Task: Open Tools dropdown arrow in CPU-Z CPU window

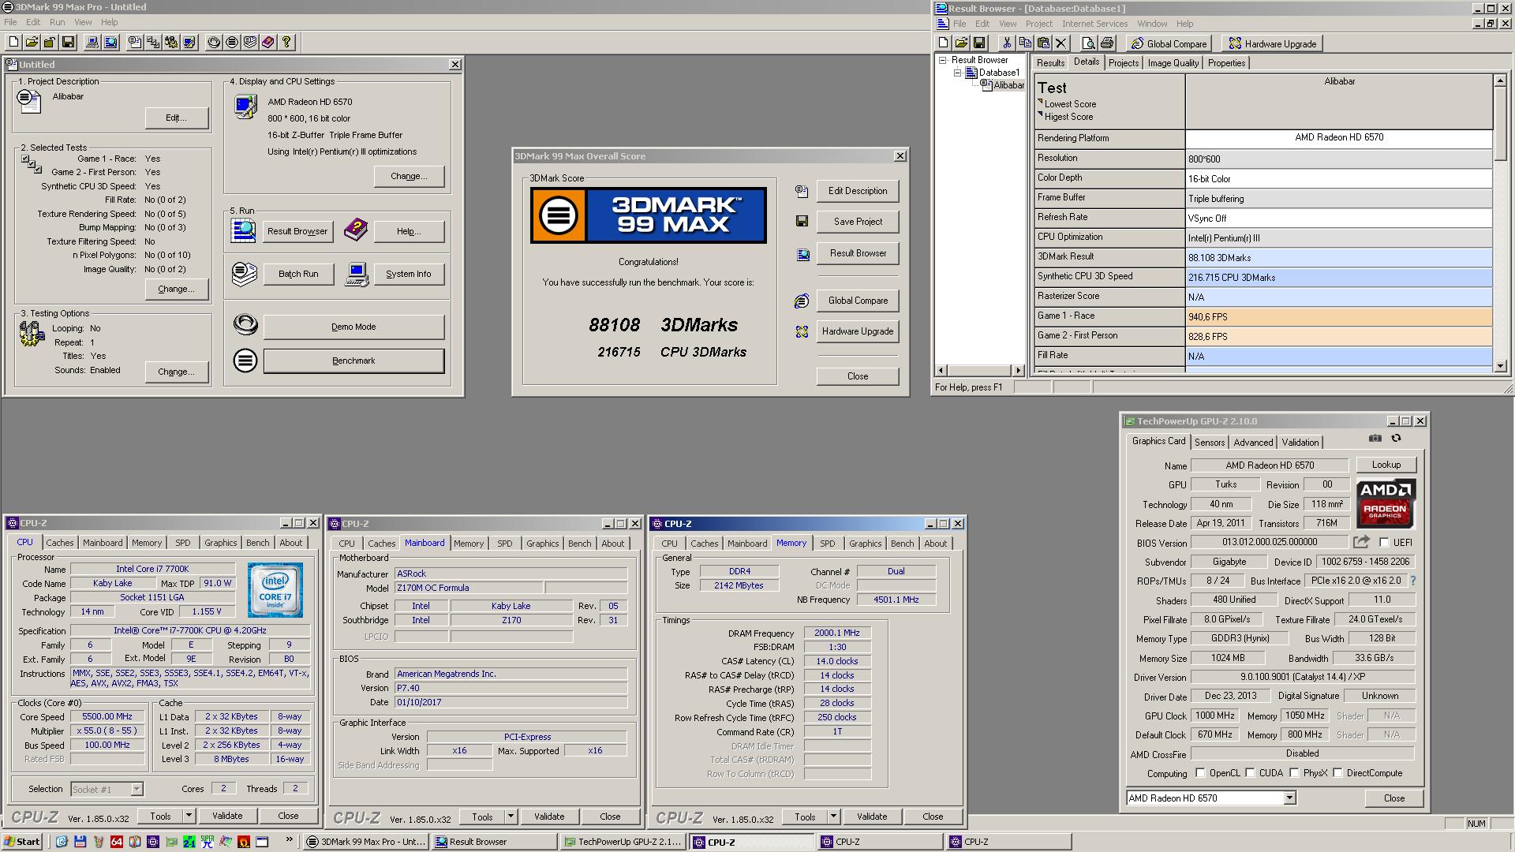Action: click(x=189, y=816)
